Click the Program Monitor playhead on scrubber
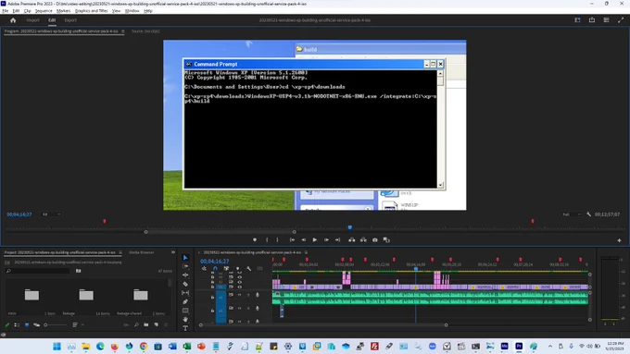630x354 pixels. (350, 227)
